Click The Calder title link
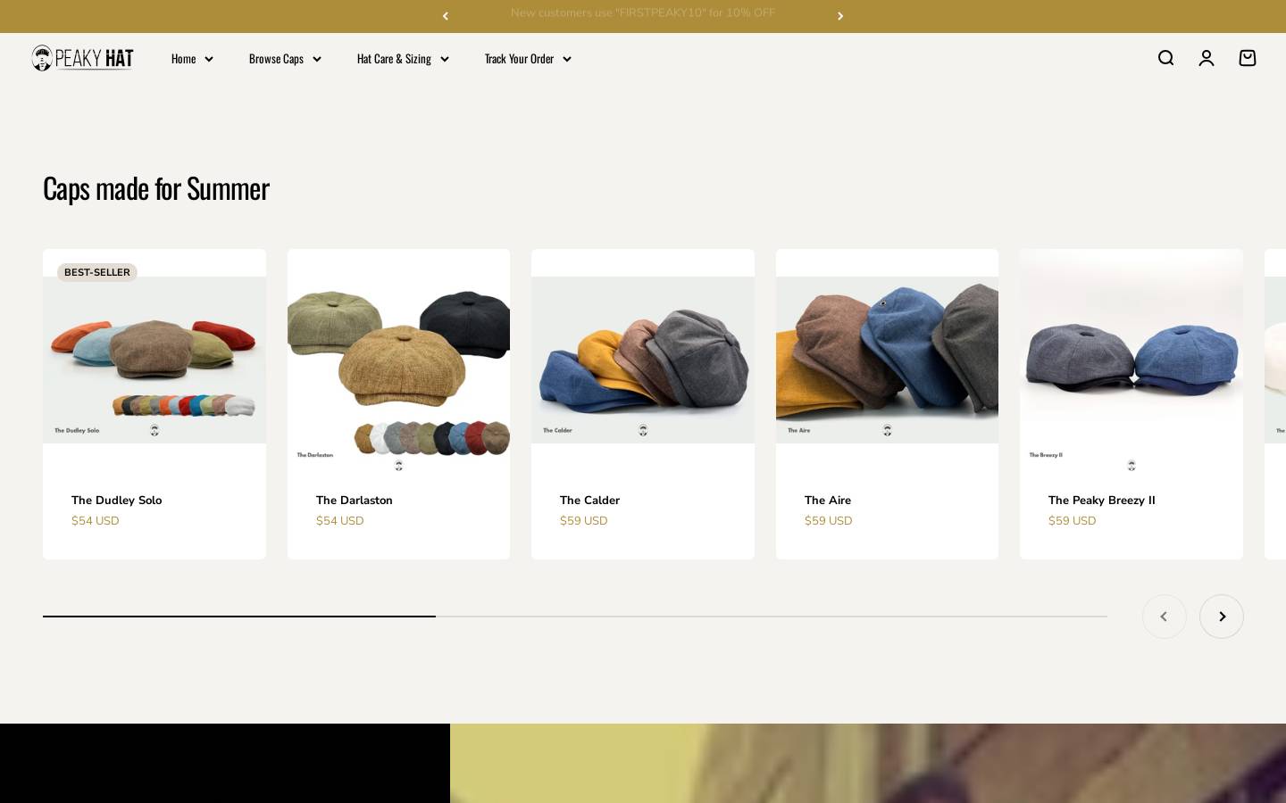Screen dimensions: 1286x803 (x=589, y=501)
